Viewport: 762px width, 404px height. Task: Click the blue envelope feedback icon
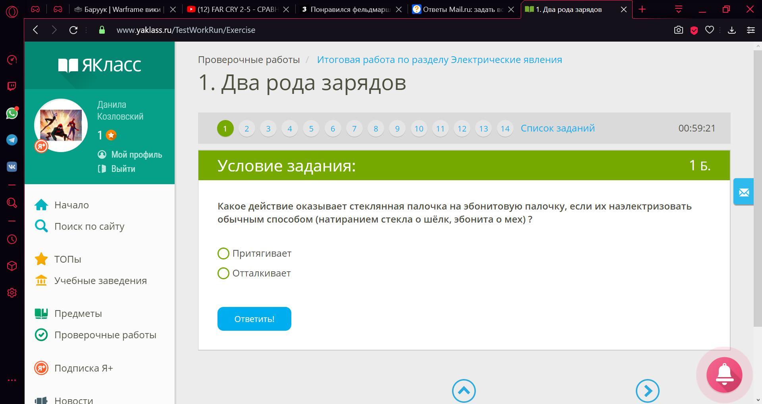(x=743, y=192)
